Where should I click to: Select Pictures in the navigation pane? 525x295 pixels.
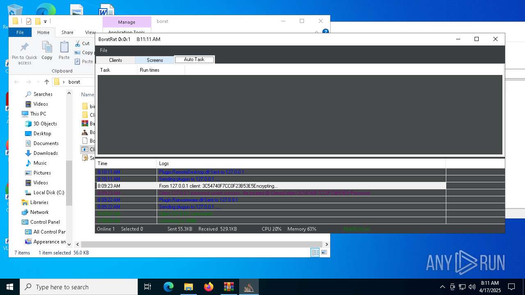[42, 173]
